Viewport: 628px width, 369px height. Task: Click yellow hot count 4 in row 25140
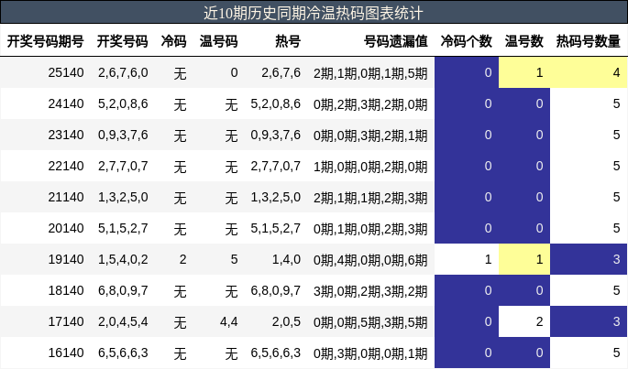(x=589, y=72)
